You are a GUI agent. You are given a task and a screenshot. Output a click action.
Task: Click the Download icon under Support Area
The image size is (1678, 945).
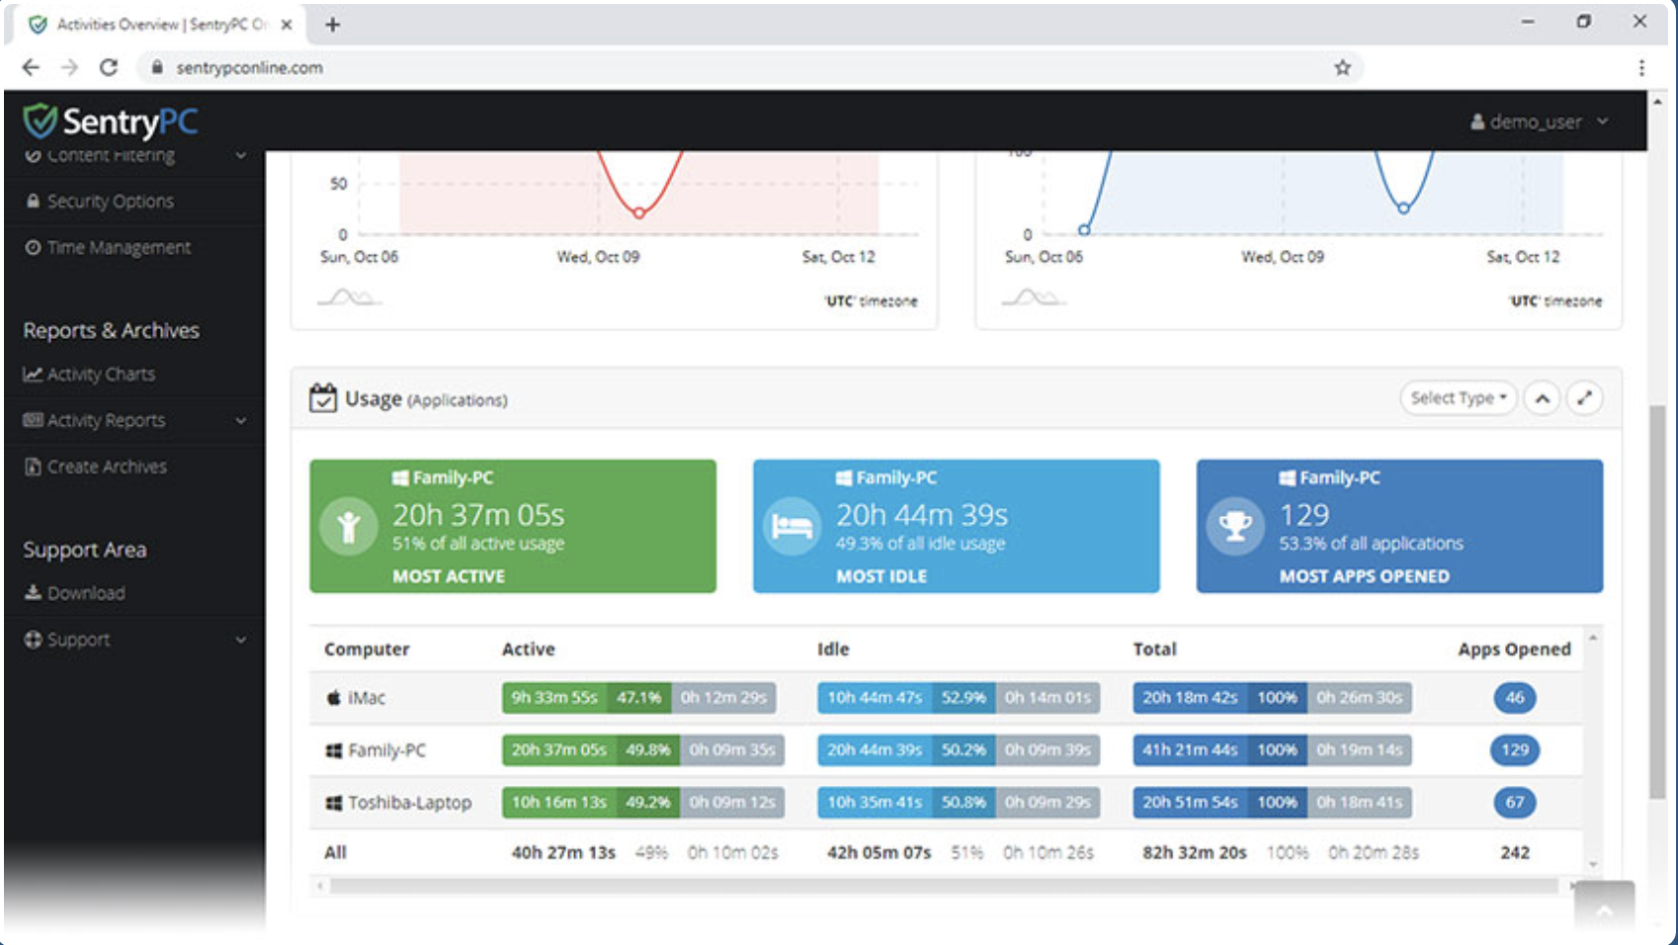(31, 592)
